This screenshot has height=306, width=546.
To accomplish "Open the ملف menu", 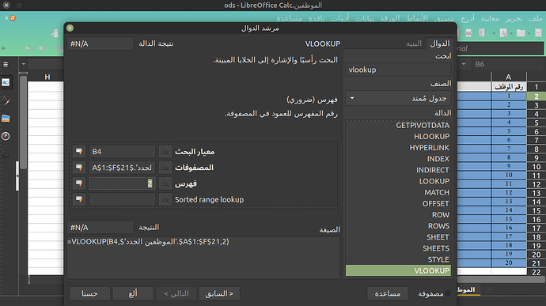I will [x=536, y=18].
